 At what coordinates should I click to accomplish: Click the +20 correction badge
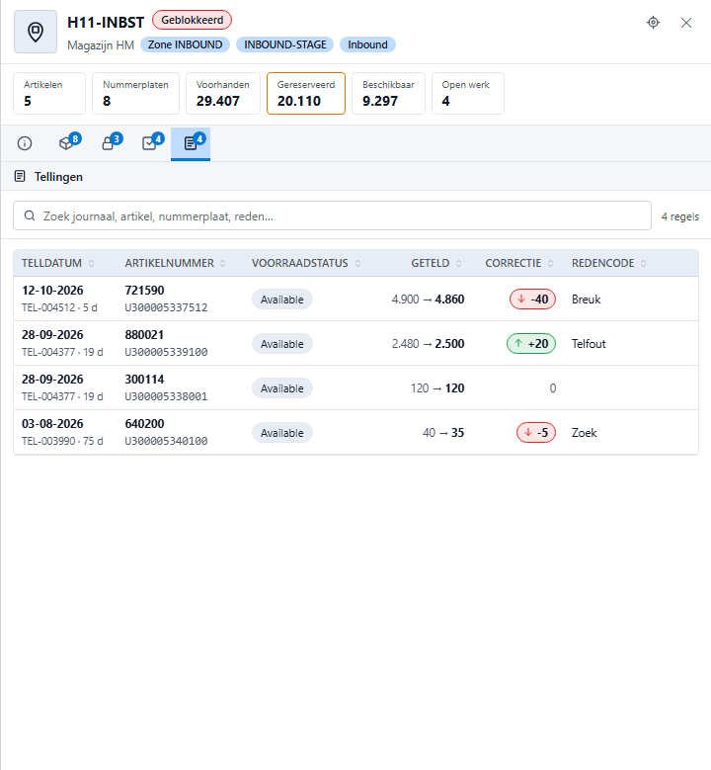(531, 344)
